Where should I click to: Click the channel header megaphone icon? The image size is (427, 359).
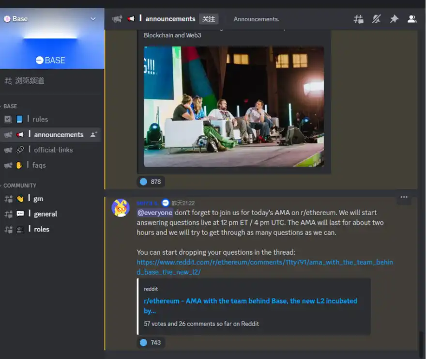pyautogui.click(x=117, y=19)
